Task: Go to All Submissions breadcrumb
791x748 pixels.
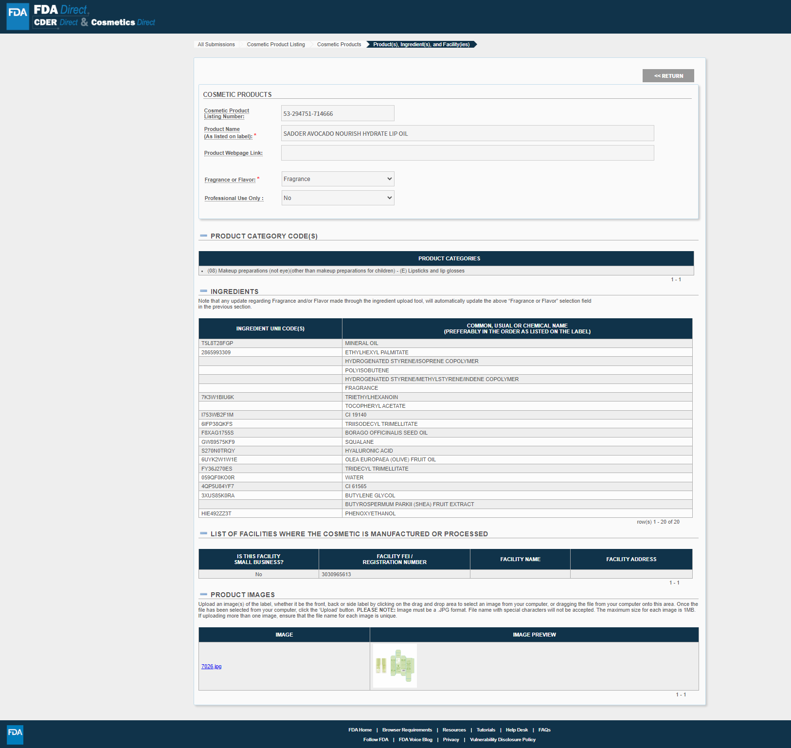Action: tap(216, 45)
